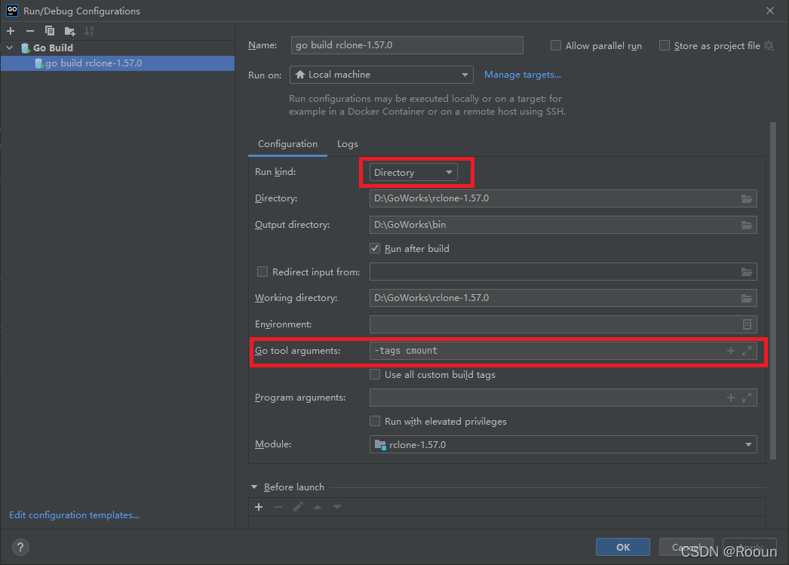Enable Run with elevated privileges

[375, 421]
